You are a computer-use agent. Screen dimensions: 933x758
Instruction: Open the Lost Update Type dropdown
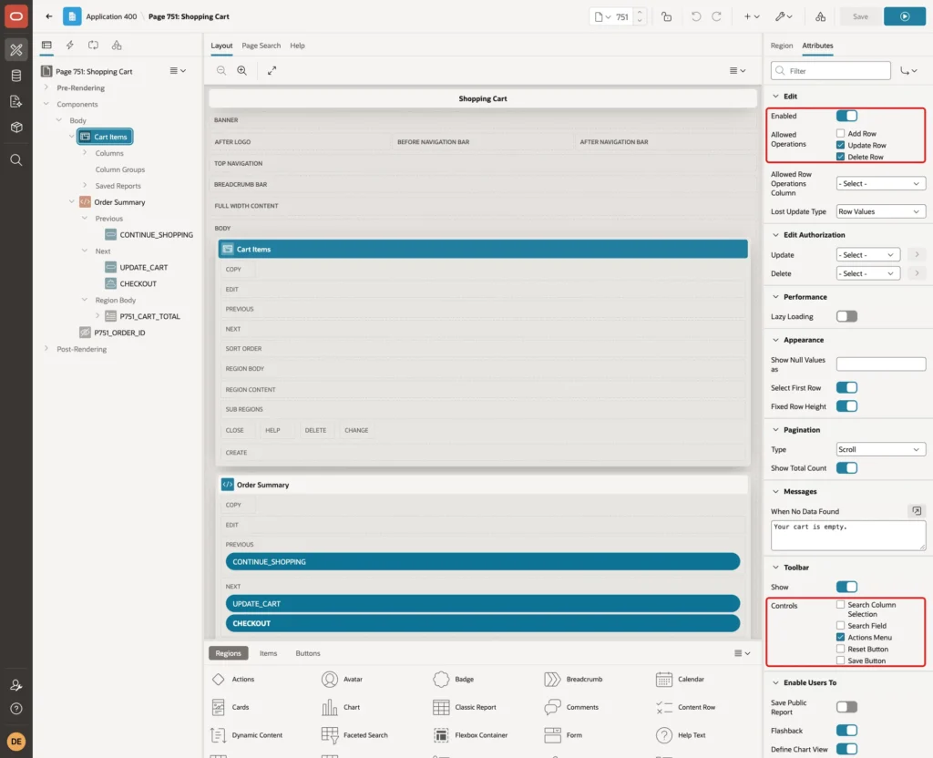coord(881,211)
